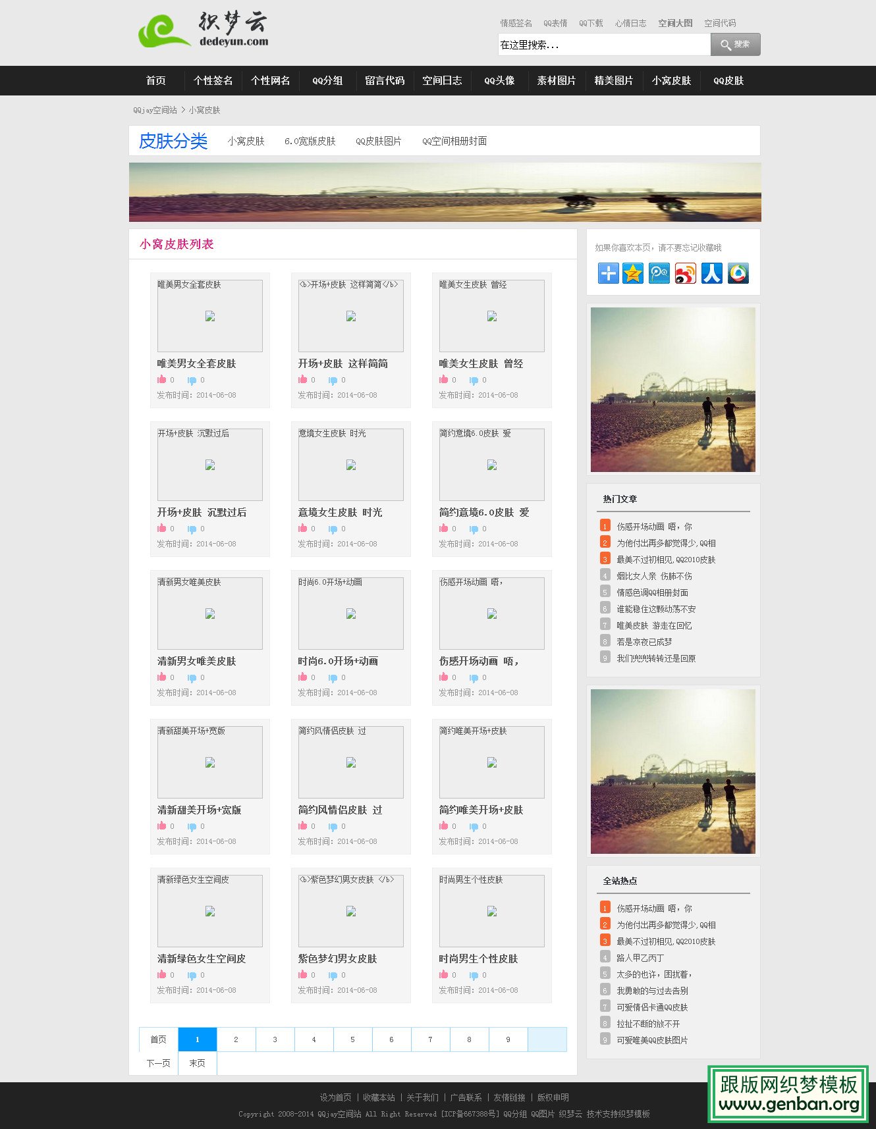The height and width of the screenshot is (1129, 876).
Task: Click the 末页 pagination button
Action: (x=197, y=1063)
